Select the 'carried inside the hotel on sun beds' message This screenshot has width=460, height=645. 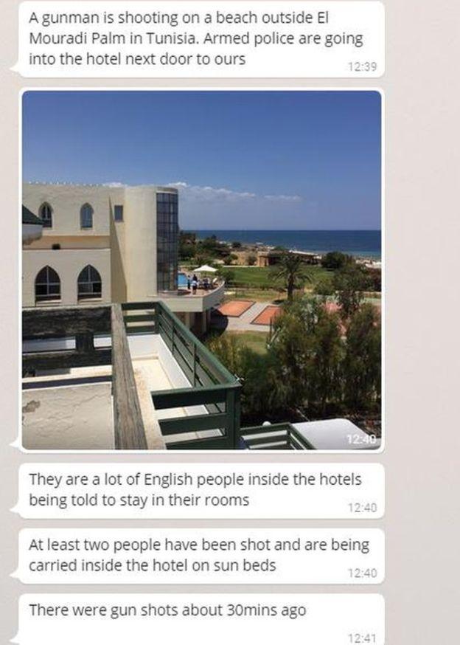201,556
